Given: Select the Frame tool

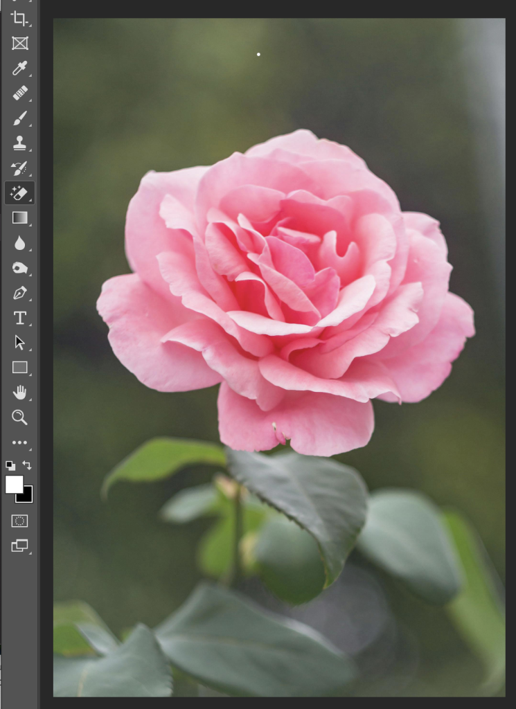Looking at the screenshot, I should 19,43.
